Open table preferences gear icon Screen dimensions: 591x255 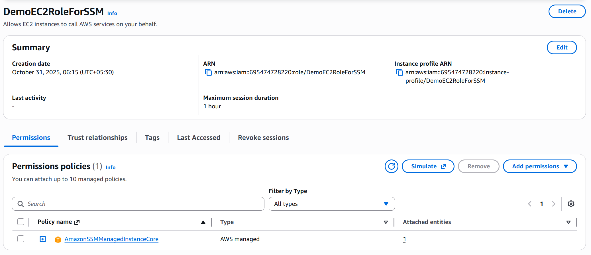pos(571,204)
